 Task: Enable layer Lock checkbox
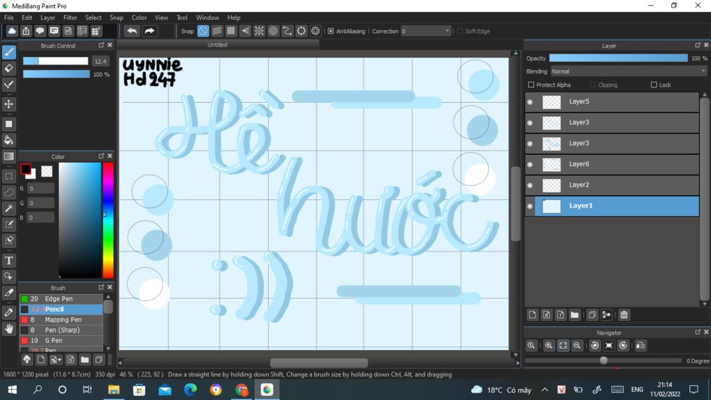click(654, 85)
